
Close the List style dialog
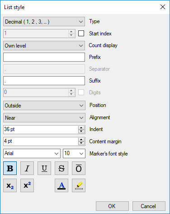(163, 7)
